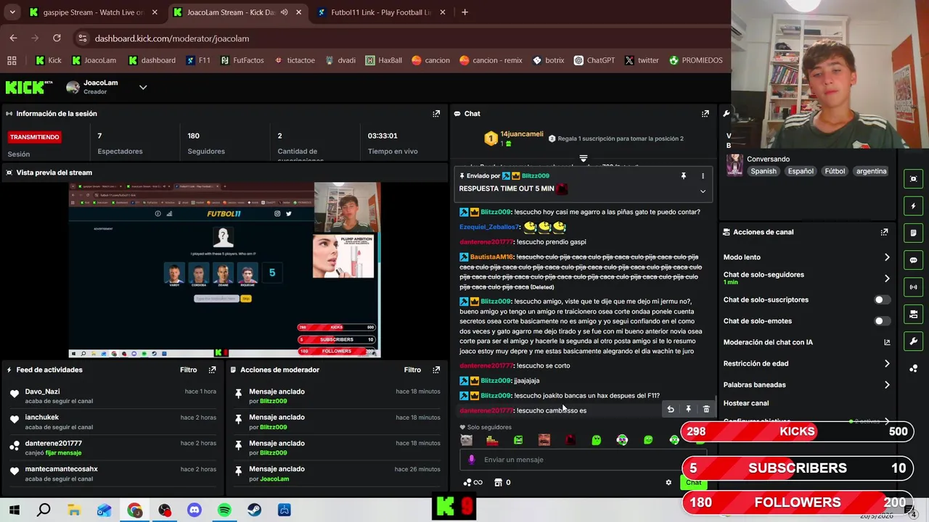Click the green Chat send button
The height and width of the screenshot is (522, 929).
[694, 483]
